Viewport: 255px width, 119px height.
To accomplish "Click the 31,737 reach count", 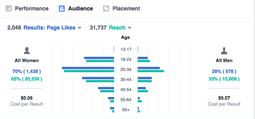I will (x=98, y=28).
